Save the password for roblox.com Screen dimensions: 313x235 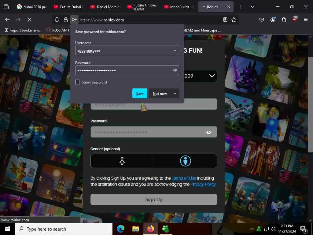(140, 94)
